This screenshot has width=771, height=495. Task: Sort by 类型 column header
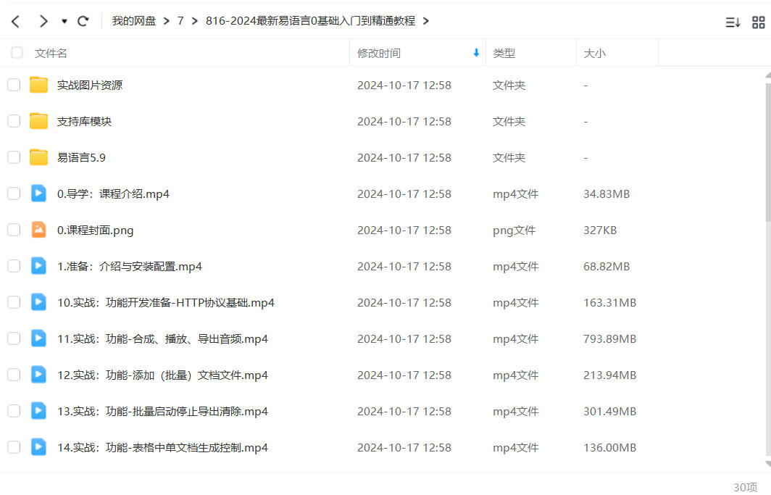(x=504, y=53)
